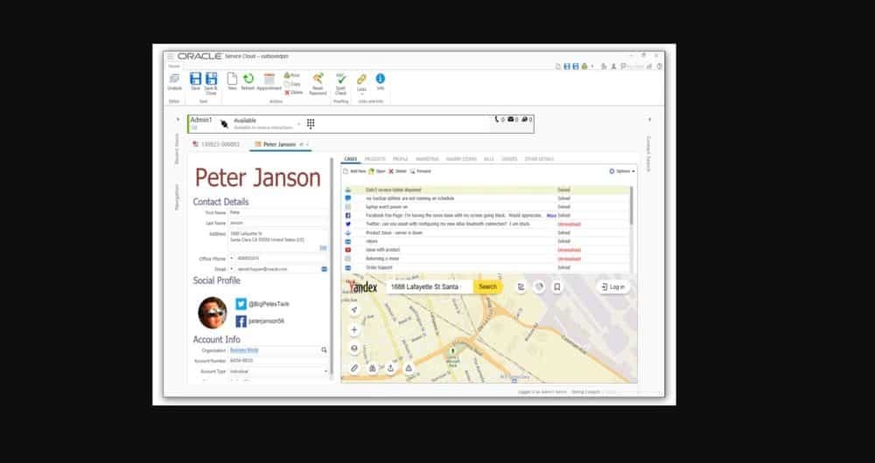This screenshot has height=463, width=875.
Task: Select the PEOPLE tab
Action: tap(400, 159)
